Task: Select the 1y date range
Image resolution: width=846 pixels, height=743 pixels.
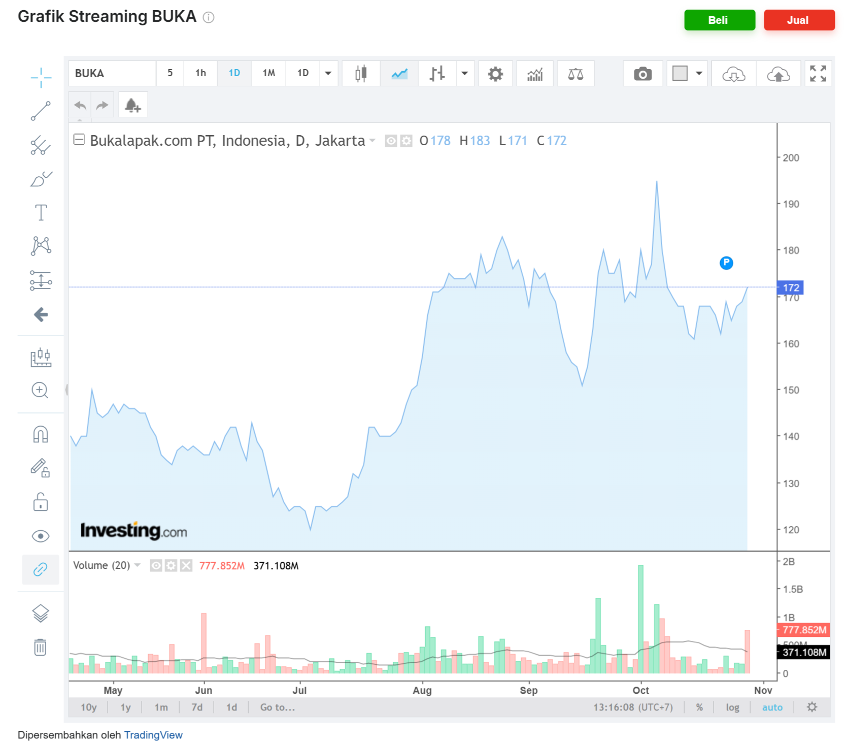Action: pyautogui.click(x=125, y=707)
